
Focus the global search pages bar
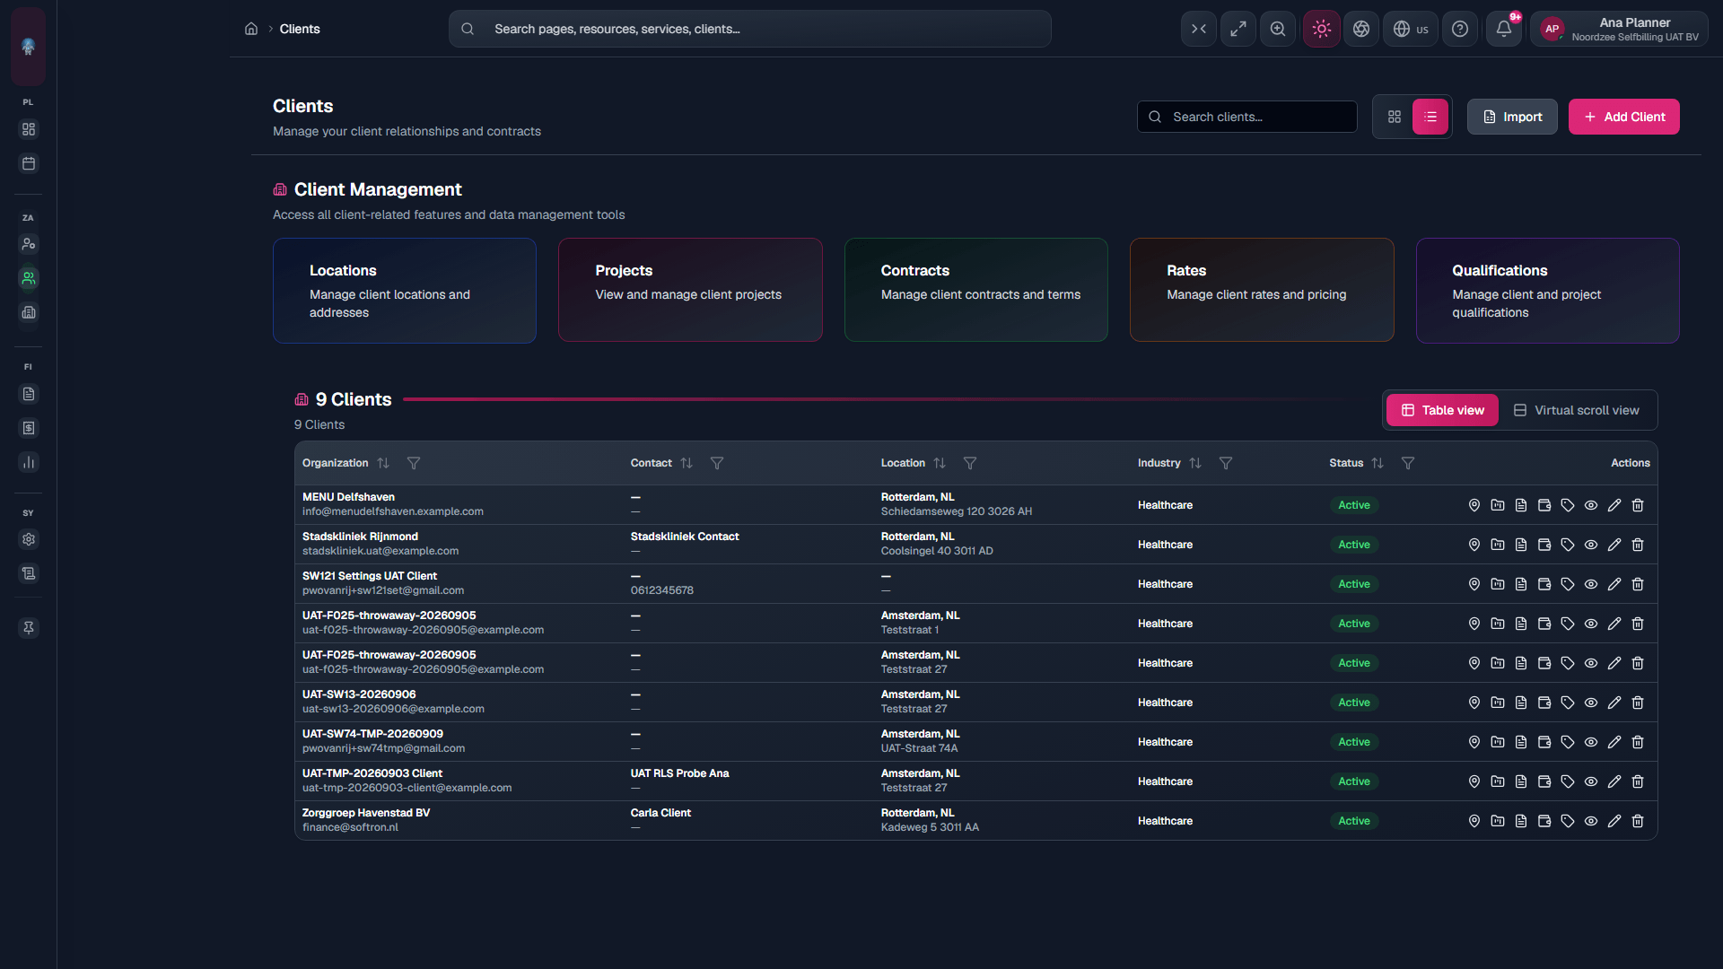750,29
